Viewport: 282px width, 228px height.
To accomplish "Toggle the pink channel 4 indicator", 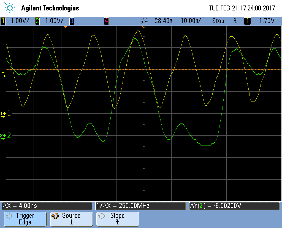I will pos(106,21).
